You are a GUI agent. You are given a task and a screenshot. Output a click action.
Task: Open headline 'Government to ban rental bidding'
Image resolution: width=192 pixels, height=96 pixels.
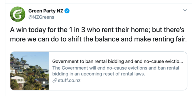coord(117,61)
